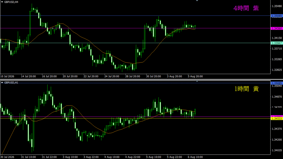This screenshot has height=159, width=283.
Task: Select the chart shift marker on H1 chart
Action: click(x=197, y=81)
